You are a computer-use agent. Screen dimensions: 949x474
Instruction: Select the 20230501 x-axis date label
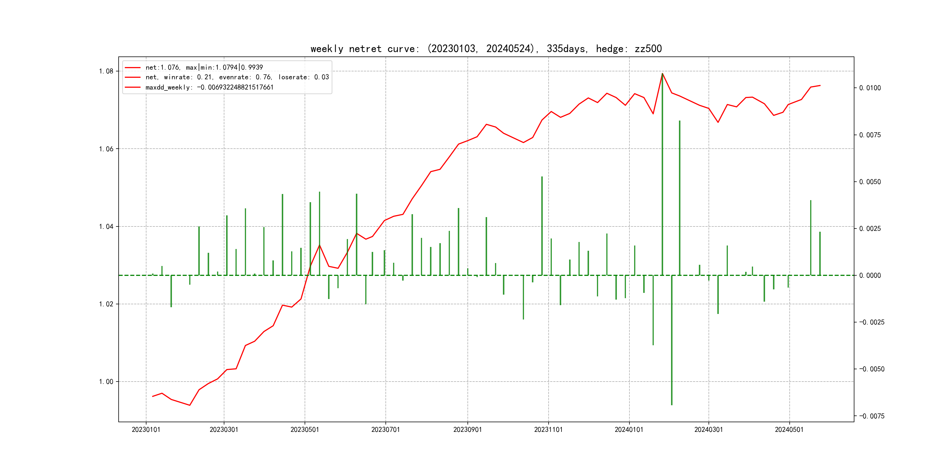tap(305, 430)
